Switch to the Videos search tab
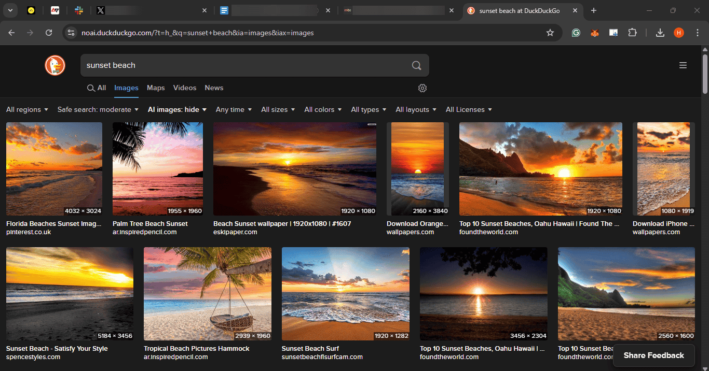 [x=185, y=88]
